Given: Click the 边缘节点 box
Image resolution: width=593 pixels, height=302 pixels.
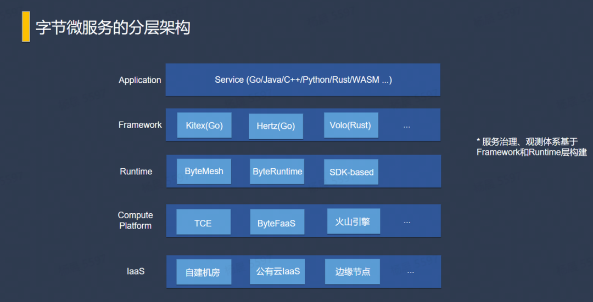Looking at the screenshot, I should pos(353,272).
